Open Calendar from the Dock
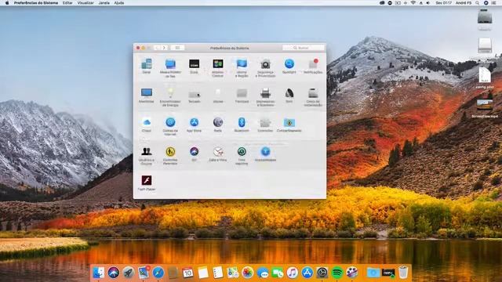Image resolution: width=502 pixels, height=282 pixels. point(188,273)
